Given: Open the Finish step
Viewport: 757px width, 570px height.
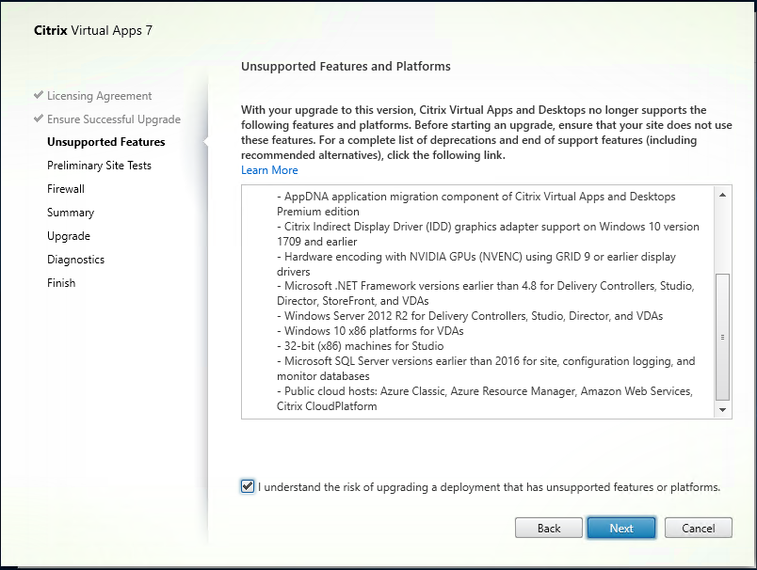Looking at the screenshot, I should coord(61,282).
